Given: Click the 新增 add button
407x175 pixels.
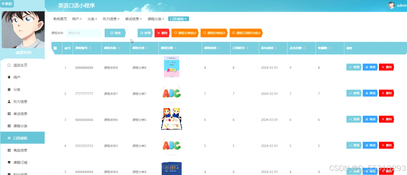Looking at the screenshot, I should tap(145, 33).
